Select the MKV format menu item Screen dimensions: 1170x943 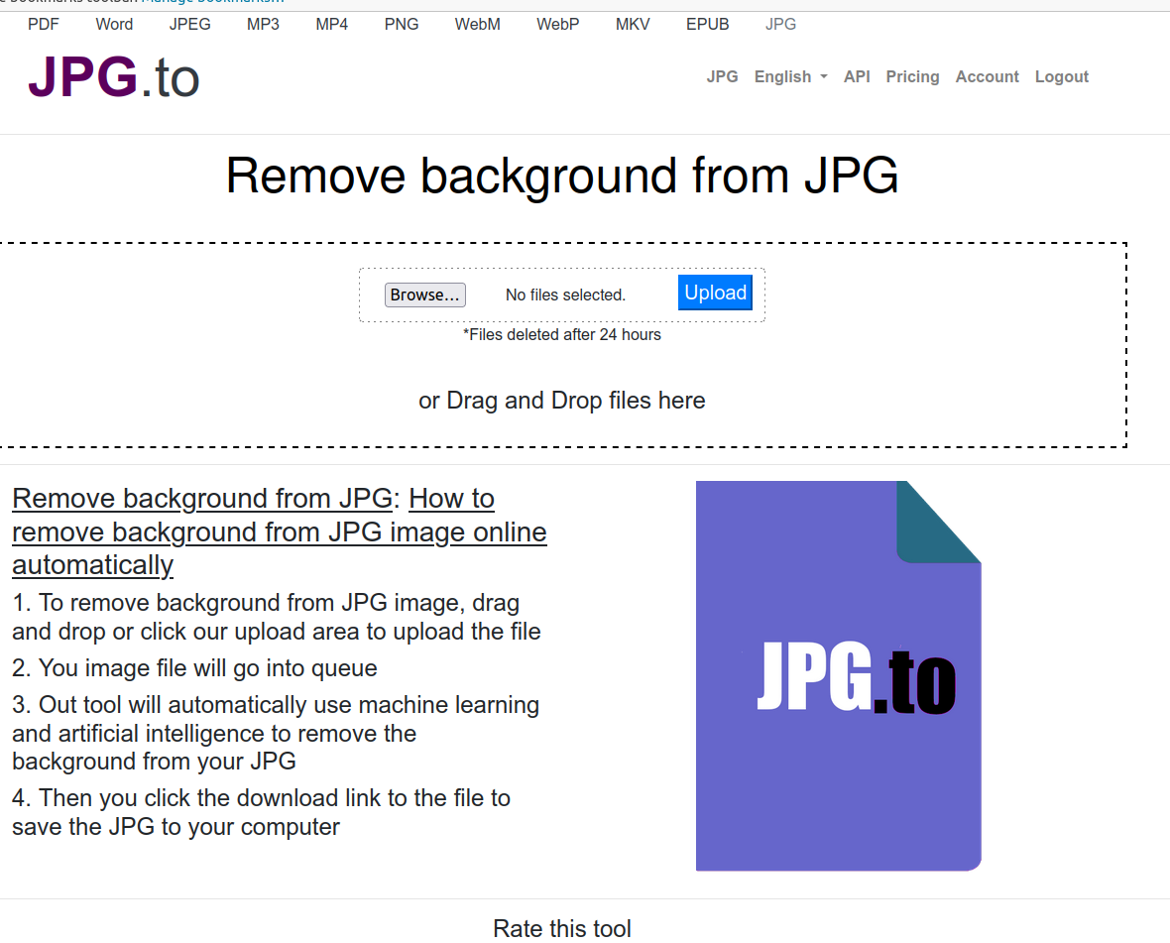[x=632, y=24]
